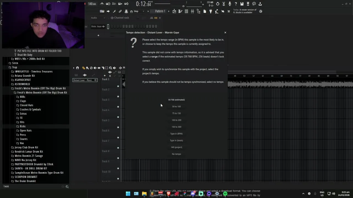This screenshot has width=353, height=198.
Task: Select 59.768 (estimated) tempo option
Action: tap(176, 100)
